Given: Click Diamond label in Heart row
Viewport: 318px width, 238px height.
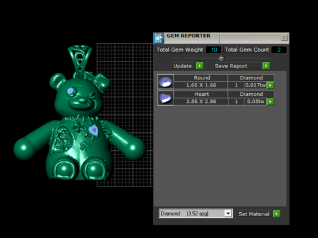Looking at the screenshot, I should 251,94.
